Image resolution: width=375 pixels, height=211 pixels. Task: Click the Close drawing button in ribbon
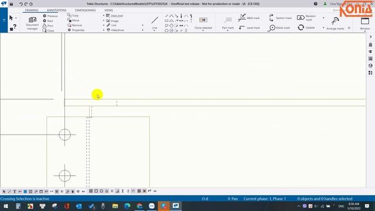pos(48,30)
